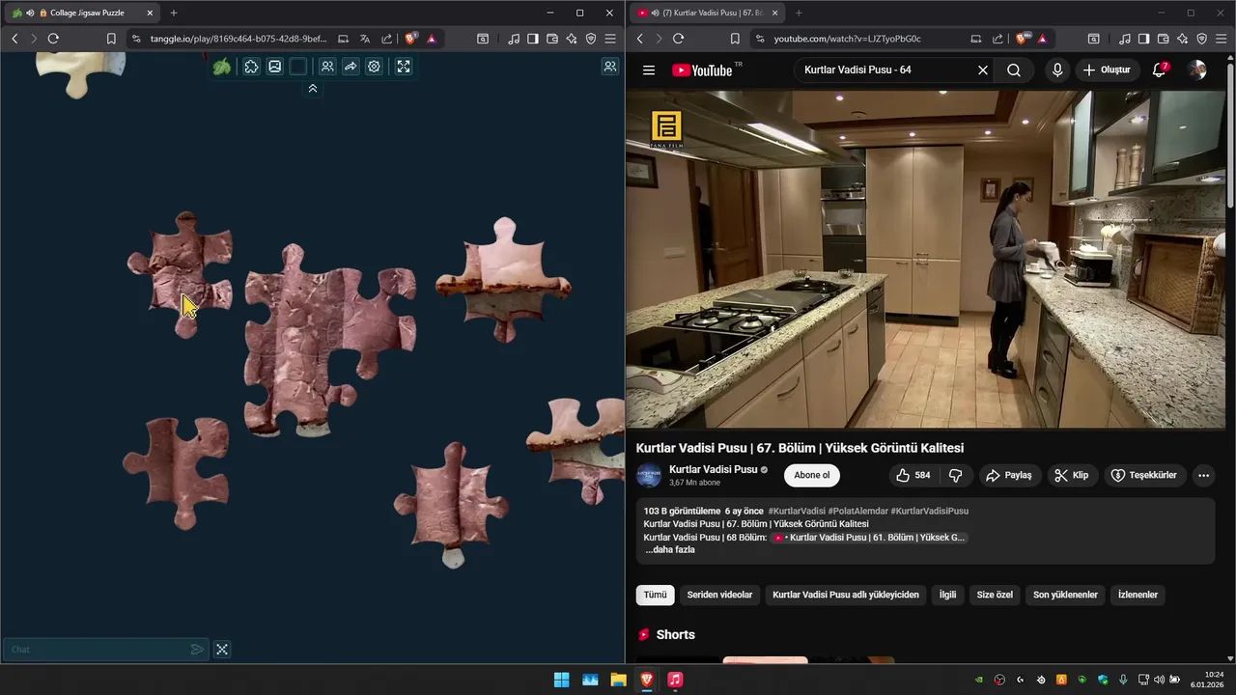Go back in the Tanggle browser window
The image size is (1236, 695).
pos(14,39)
